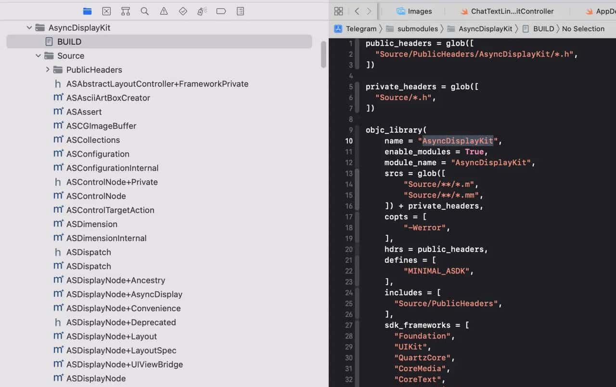Screen dimensions: 616x387
Task: Click the ASDisplayNode+Deprecated header icon
Action: click(x=58, y=322)
